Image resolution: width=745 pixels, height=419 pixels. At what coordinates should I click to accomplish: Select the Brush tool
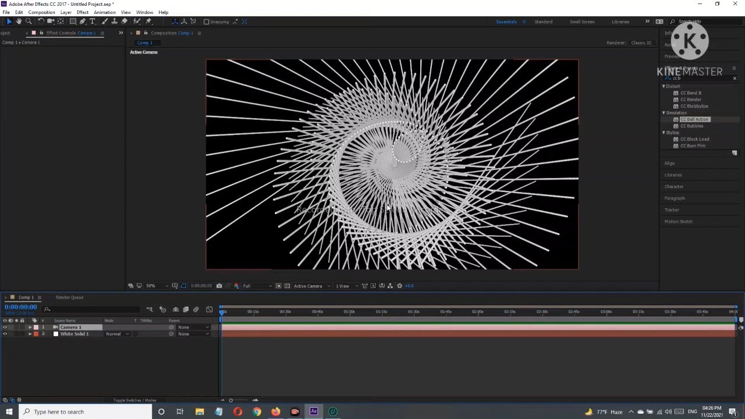(105, 22)
